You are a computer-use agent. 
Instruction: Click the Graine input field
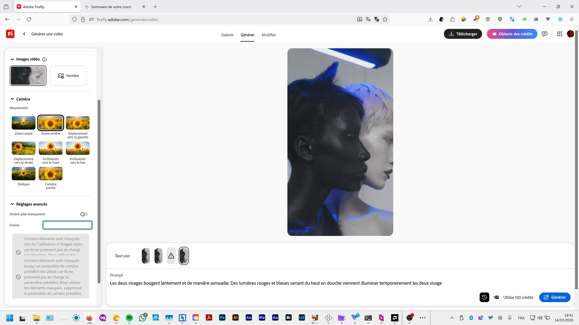point(68,225)
